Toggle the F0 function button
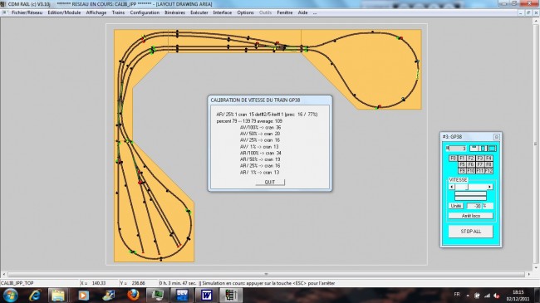540x303 pixels. click(454, 159)
